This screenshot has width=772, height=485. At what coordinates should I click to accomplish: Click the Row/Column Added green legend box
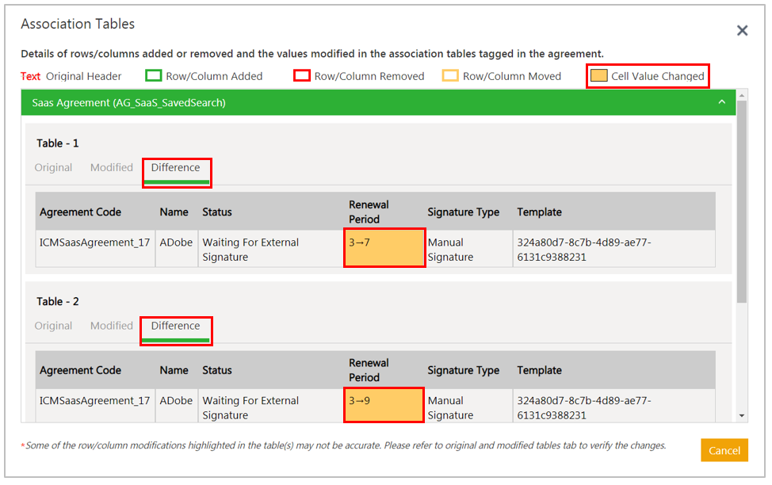click(x=154, y=76)
